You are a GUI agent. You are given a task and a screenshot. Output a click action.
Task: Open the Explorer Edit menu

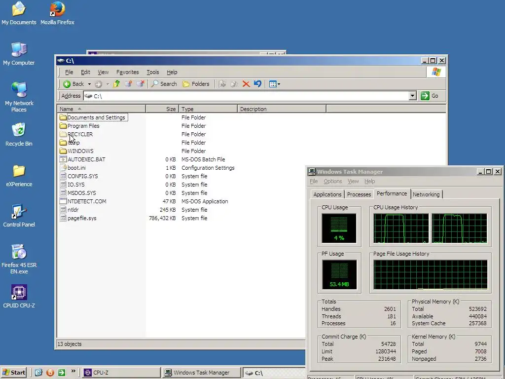point(85,72)
